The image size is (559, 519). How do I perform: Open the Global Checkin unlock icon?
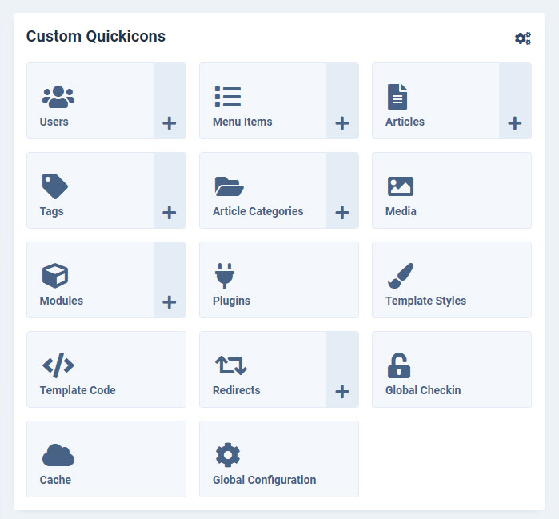tap(398, 365)
